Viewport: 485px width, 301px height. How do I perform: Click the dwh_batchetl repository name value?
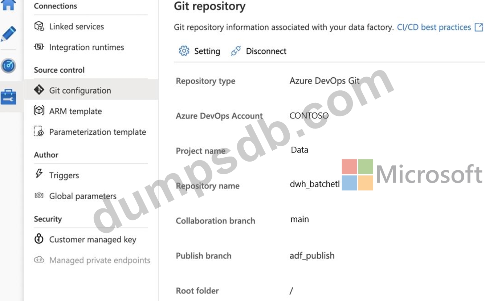[314, 184]
